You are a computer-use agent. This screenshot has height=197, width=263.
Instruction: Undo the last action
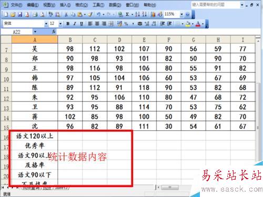pos(98,14)
